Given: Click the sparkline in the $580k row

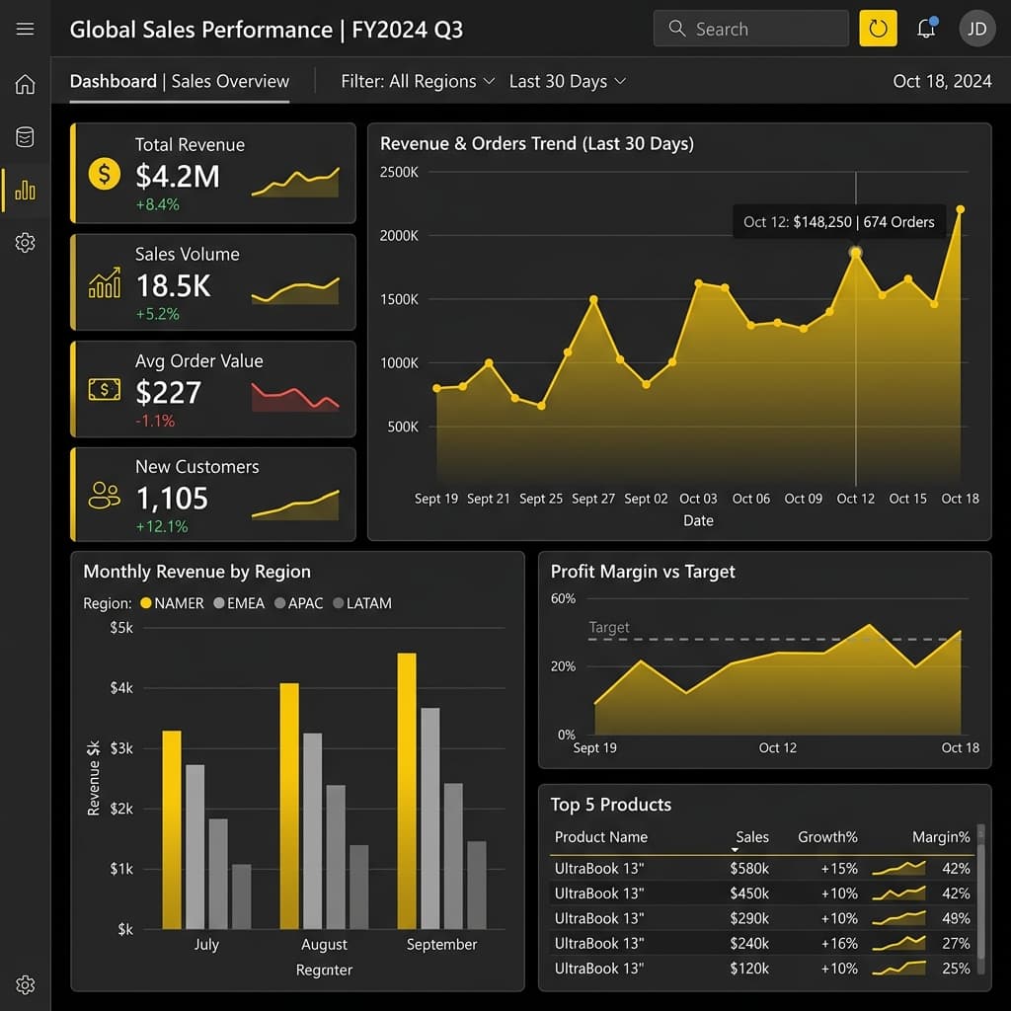Looking at the screenshot, I should pos(898,869).
